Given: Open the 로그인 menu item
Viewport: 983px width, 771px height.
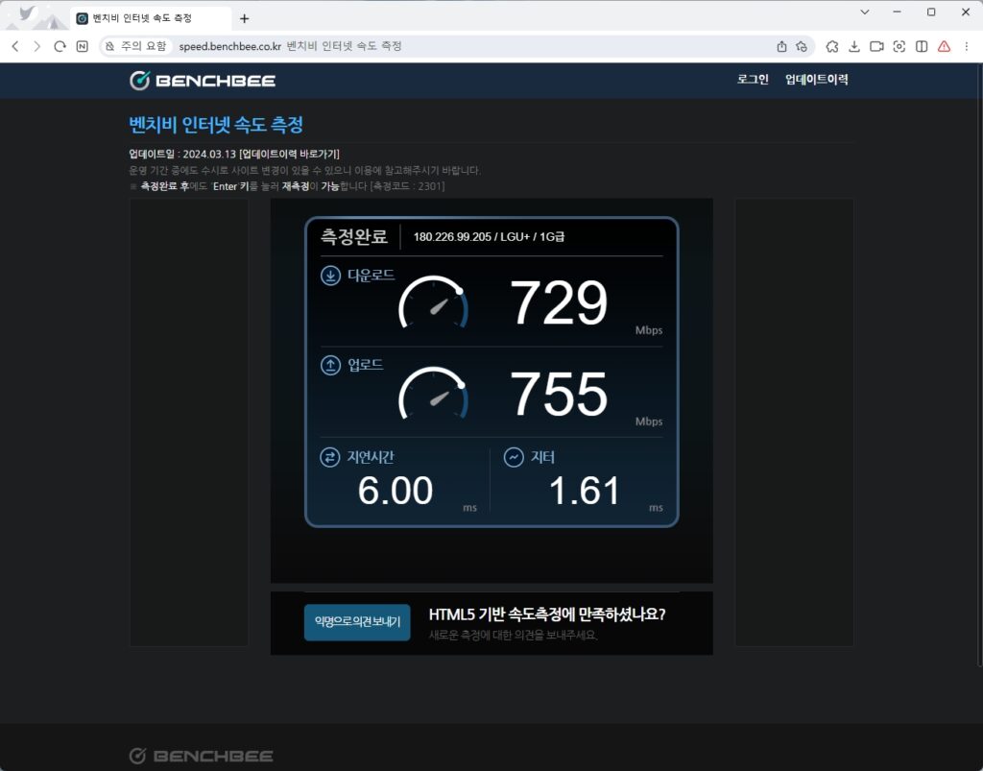Looking at the screenshot, I should tap(753, 80).
